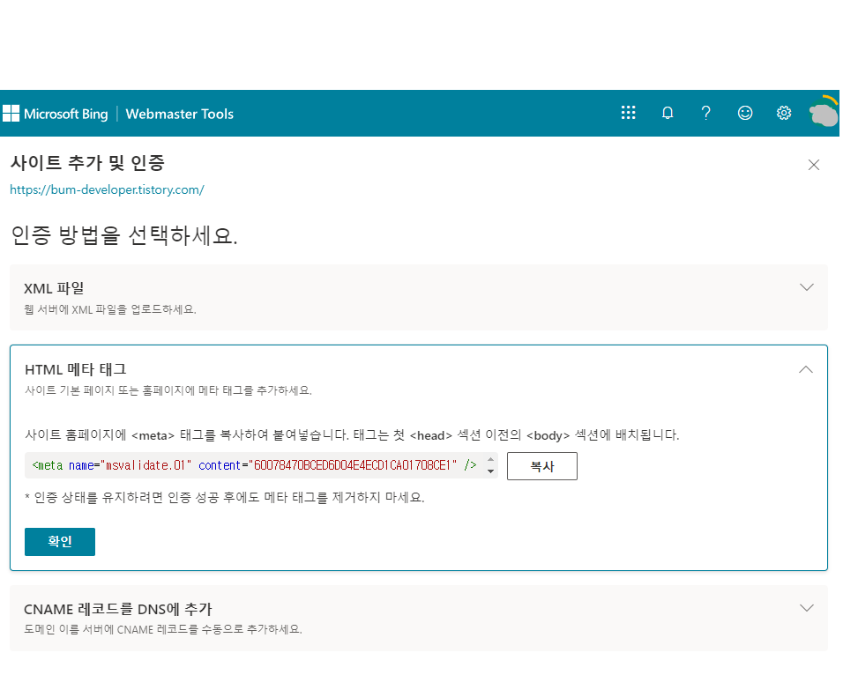Click the 복사 copy button
Image resolution: width=843 pixels, height=675 pixels.
(x=542, y=466)
